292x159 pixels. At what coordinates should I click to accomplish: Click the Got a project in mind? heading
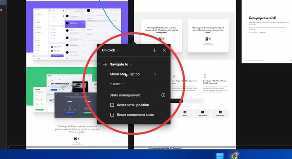tap(262, 18)
